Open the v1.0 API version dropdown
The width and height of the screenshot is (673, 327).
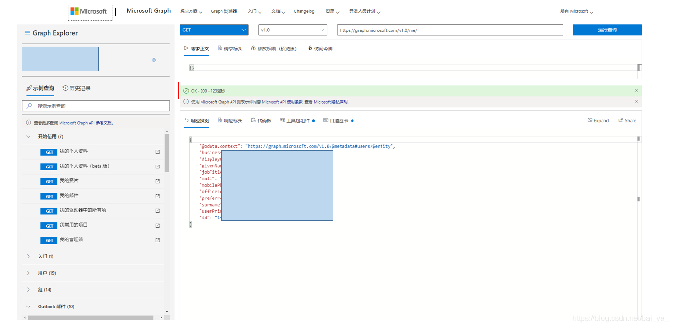292,30
